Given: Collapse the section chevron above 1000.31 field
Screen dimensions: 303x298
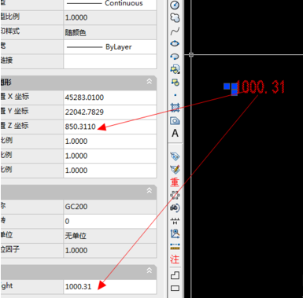Looking at the screenshot, I should [150, 270].
